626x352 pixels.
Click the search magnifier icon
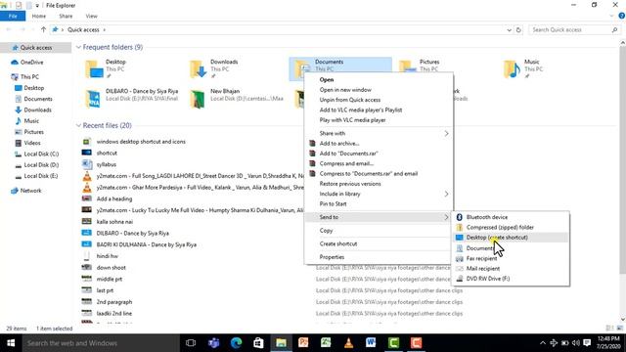click(614, 30)
